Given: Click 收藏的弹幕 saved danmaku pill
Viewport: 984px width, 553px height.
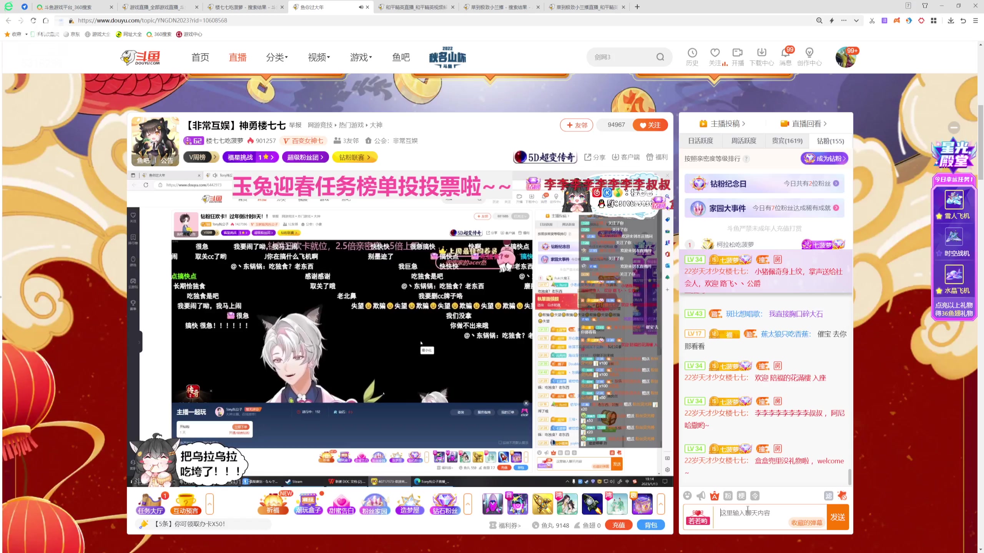Looking at the screenshot, I should (806, 523).
